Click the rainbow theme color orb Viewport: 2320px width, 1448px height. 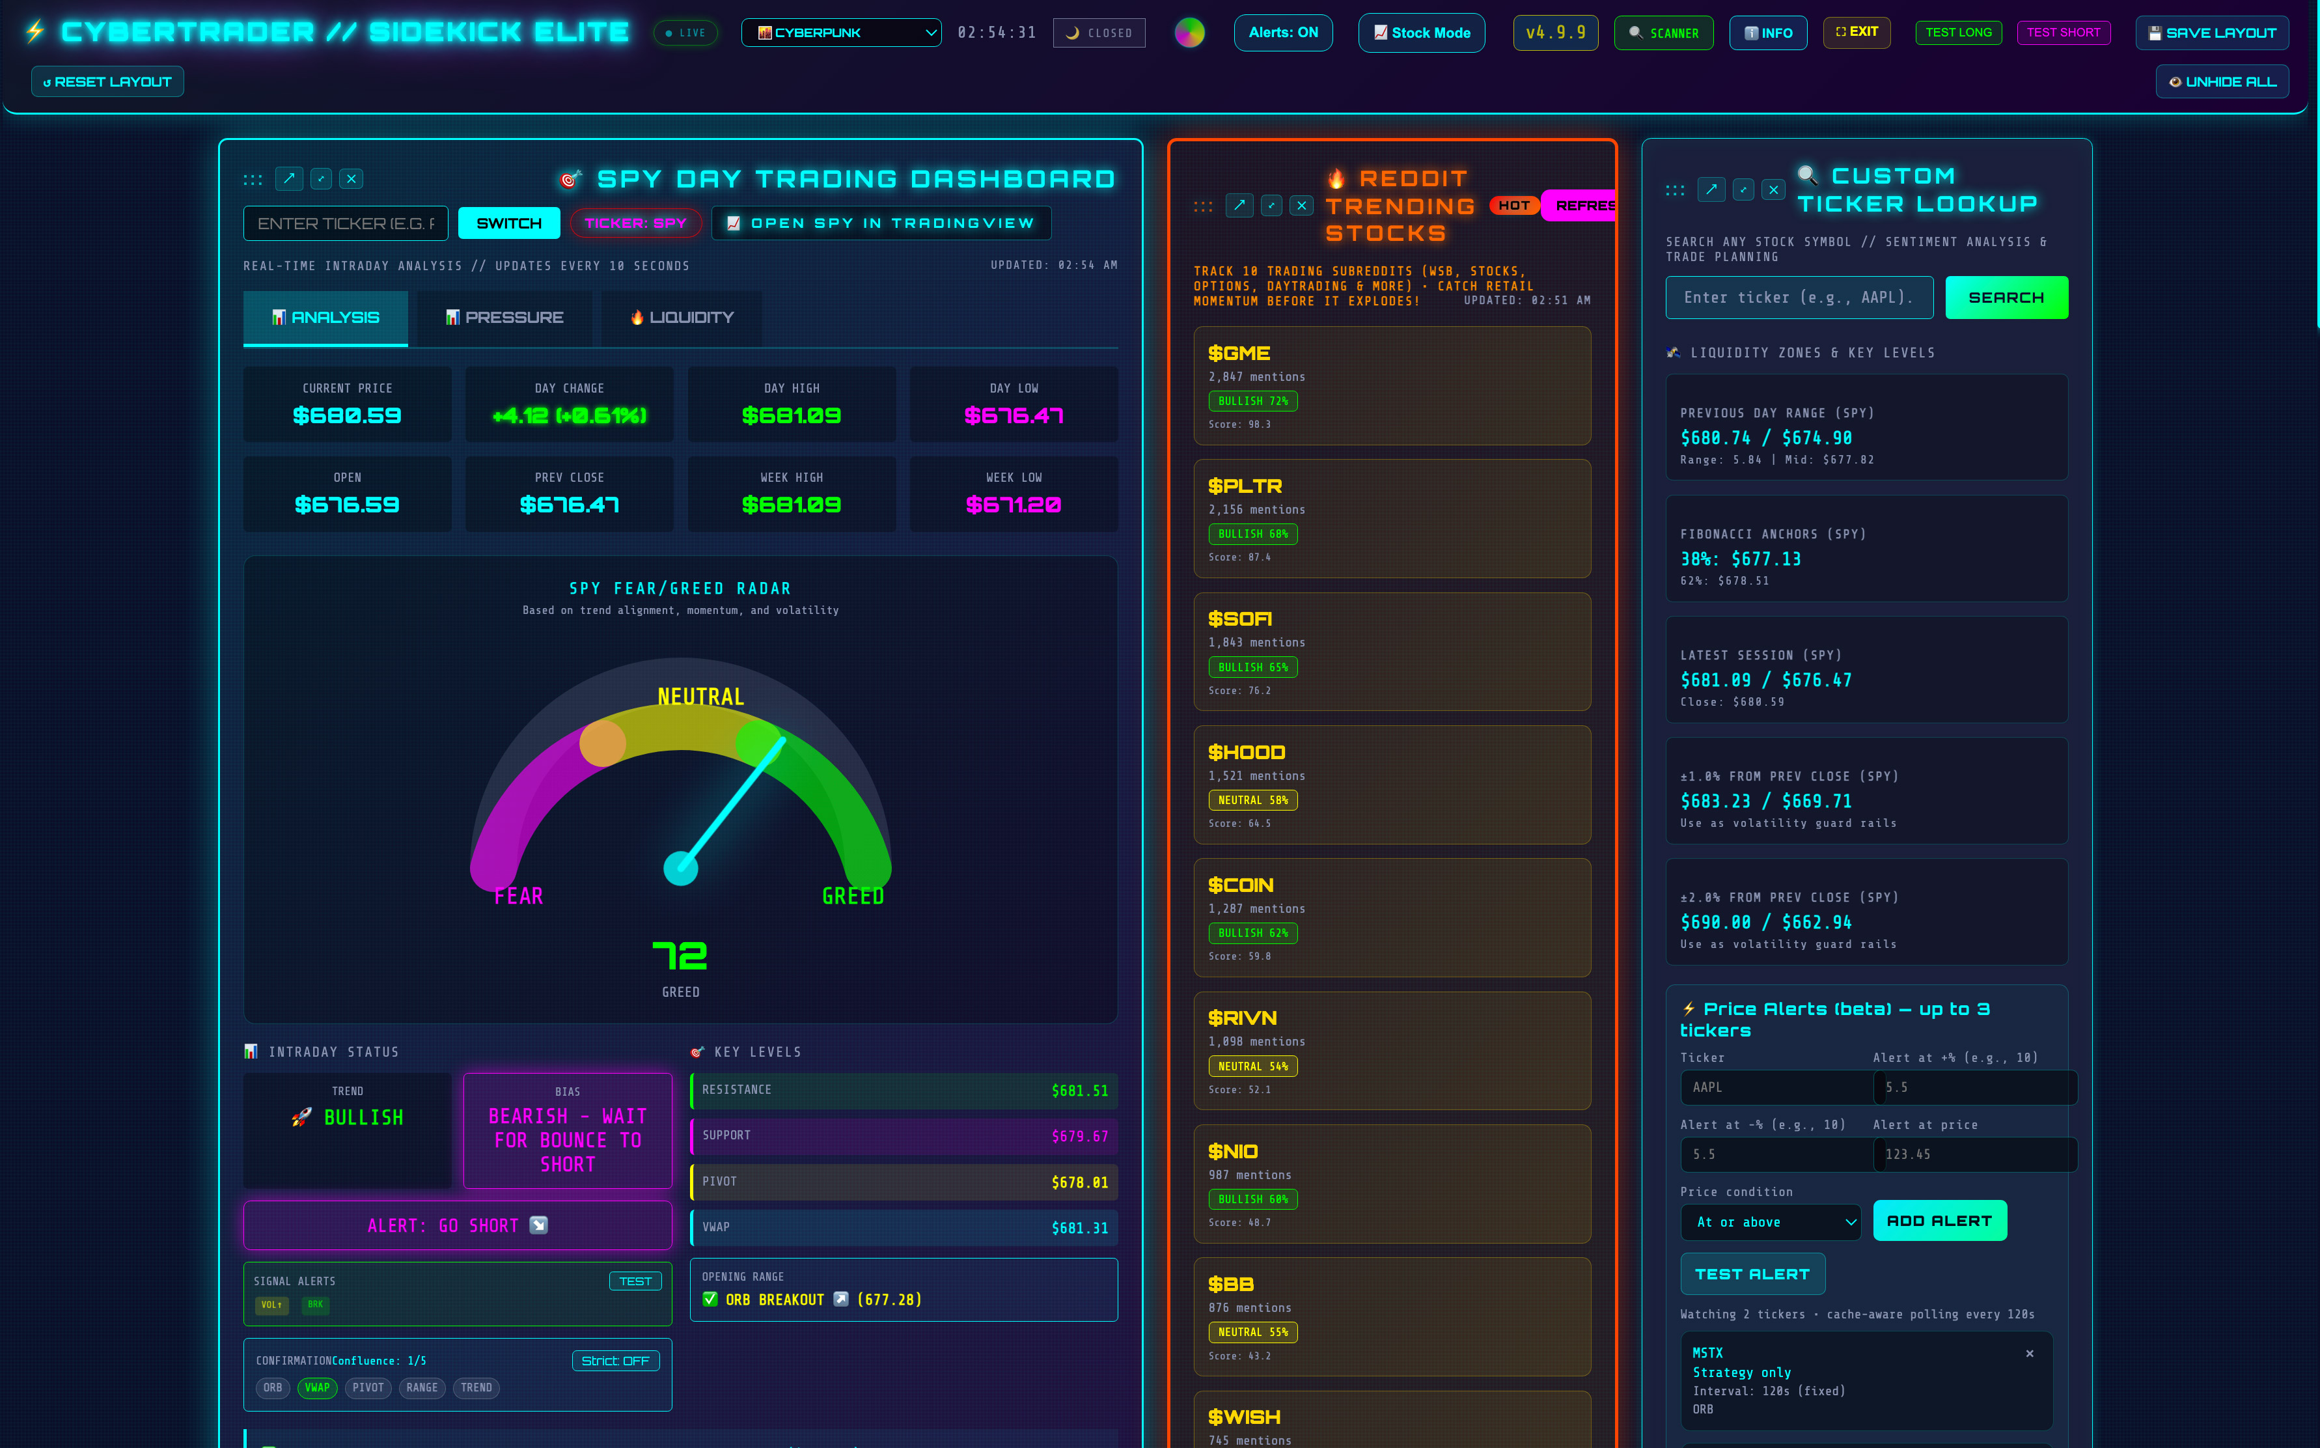[x=1189, y=33]
